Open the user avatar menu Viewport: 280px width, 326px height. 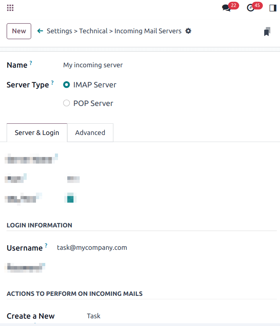[x=273, y=7]
